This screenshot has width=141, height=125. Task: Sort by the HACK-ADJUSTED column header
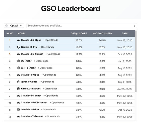coord(102,33)
